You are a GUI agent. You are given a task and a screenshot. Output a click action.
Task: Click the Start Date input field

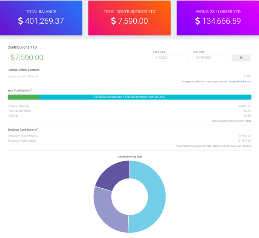[170, 58]
